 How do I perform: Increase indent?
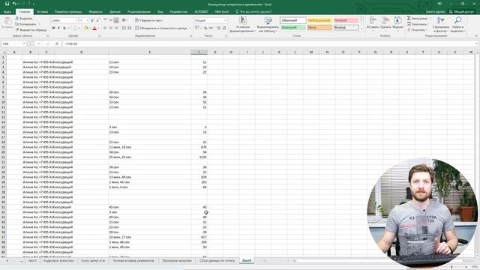coord(130,28)
